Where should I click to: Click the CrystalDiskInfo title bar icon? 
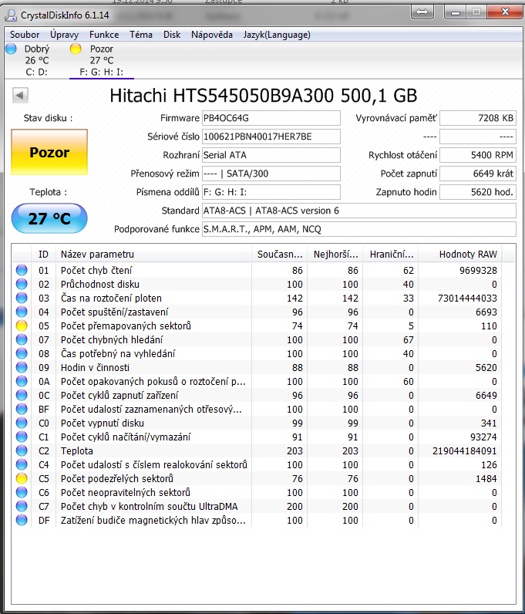pyautogui.click(x=11, y=15)
